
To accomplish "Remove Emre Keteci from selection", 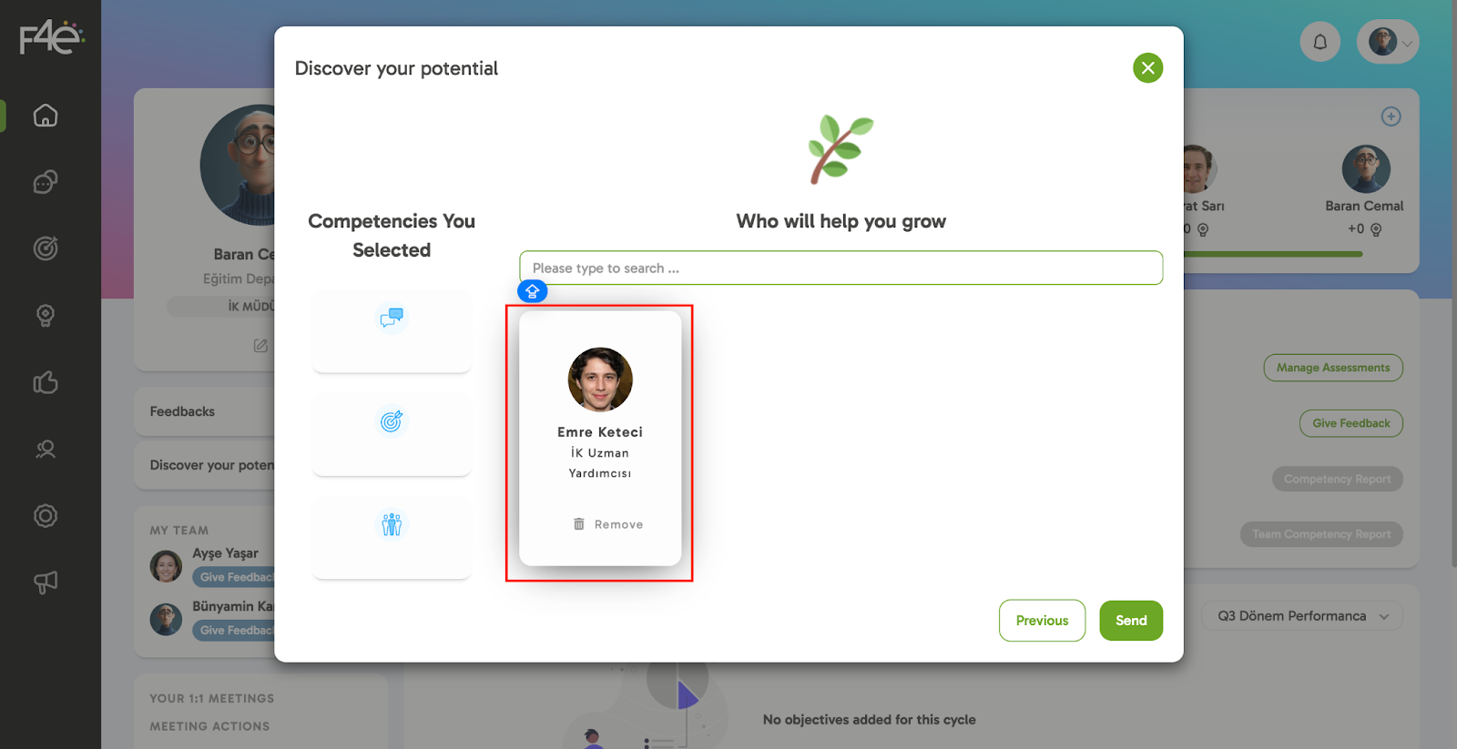I will tap(608, 524).
